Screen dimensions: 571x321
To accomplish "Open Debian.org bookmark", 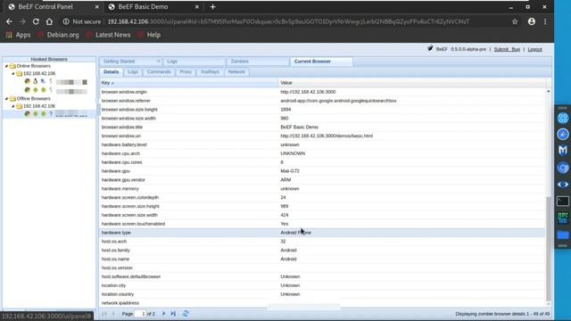I will pos(58,35).
